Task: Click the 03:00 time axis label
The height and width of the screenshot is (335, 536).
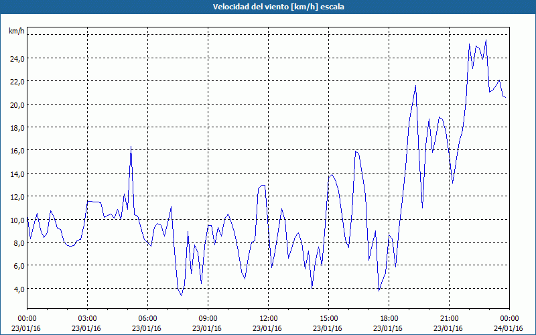Action: click(x=87, y=319)
